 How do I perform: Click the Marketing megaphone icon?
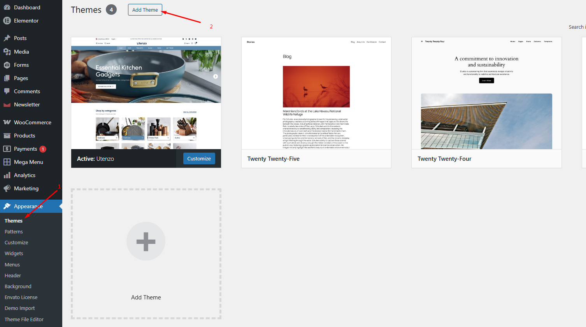tap(7, 188)
